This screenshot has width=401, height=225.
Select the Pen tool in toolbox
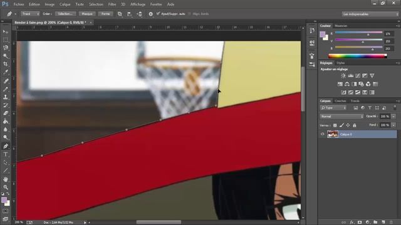tap(6, 146)
